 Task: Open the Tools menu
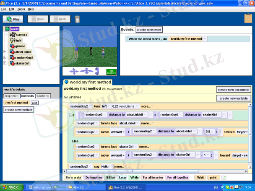[x=21, y=9]
